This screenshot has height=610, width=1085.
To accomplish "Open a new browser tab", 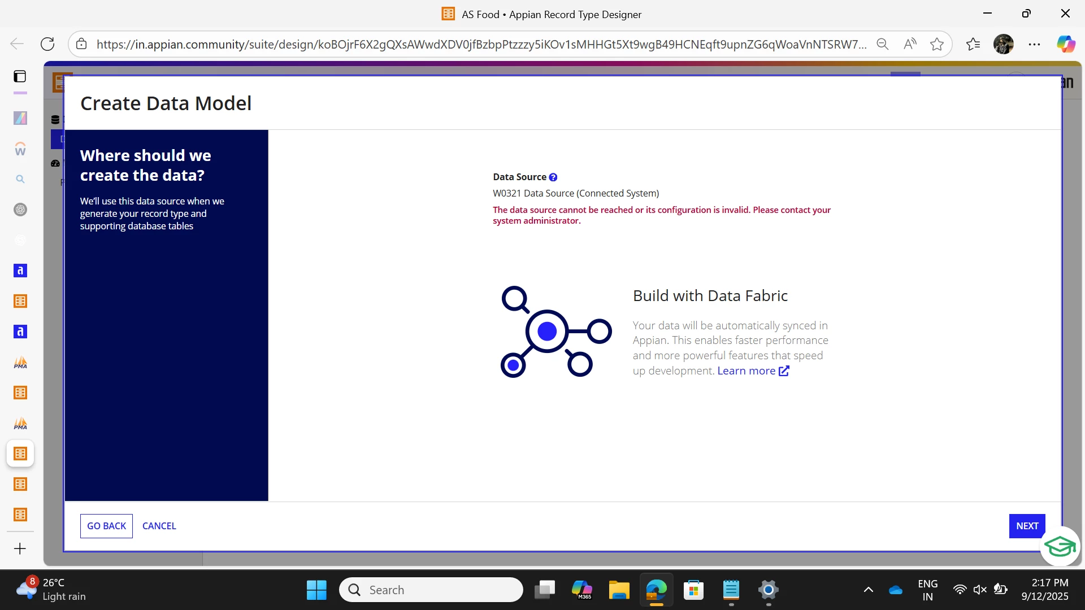I will [20, 548].
